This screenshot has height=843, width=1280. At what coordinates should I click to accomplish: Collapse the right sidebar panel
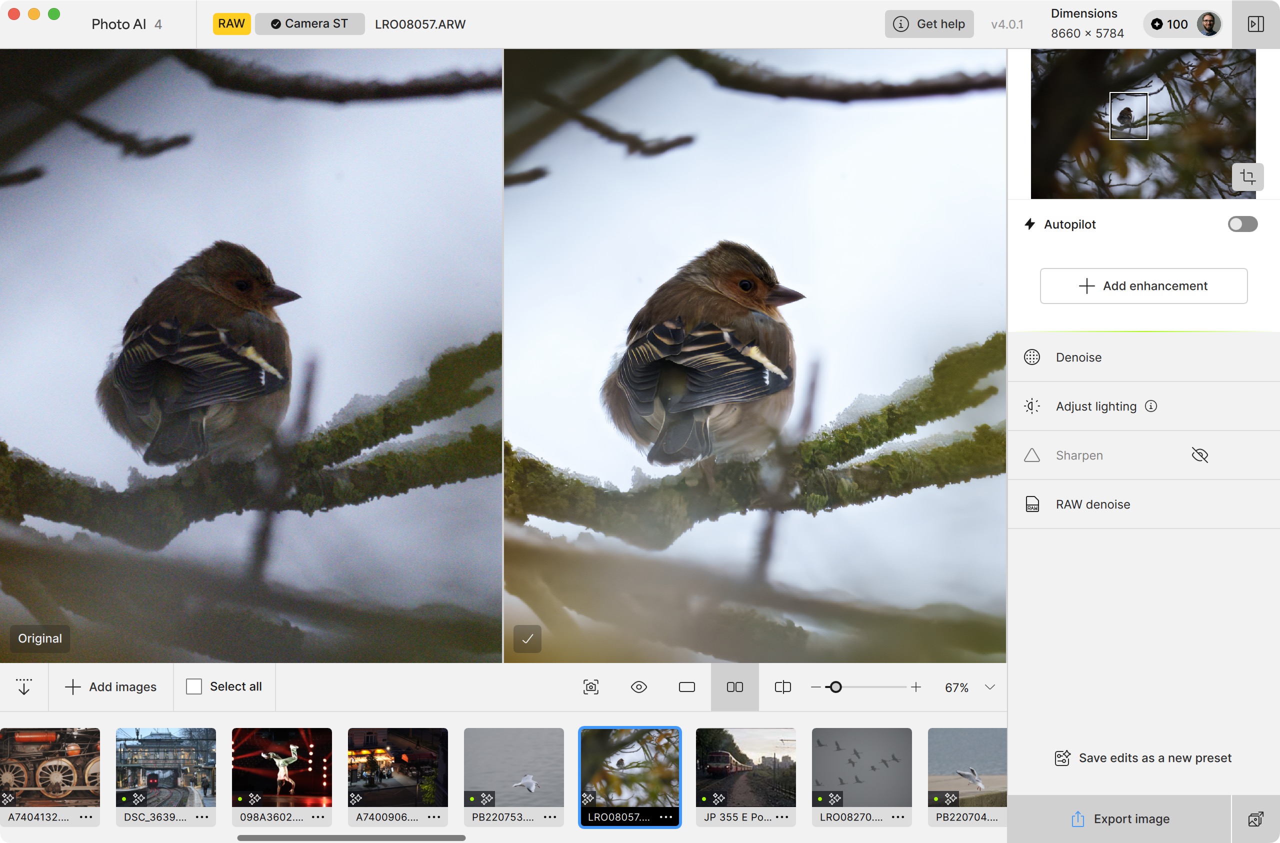1255,24
